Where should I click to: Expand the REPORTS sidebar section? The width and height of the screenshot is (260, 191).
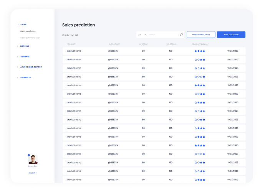25,56
